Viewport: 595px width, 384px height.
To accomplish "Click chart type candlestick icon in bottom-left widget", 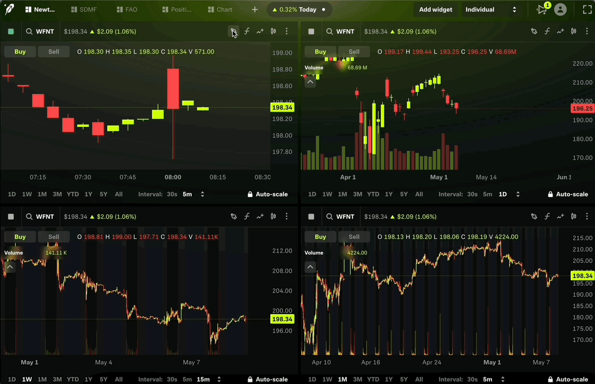I will click(x=273, y=217).
